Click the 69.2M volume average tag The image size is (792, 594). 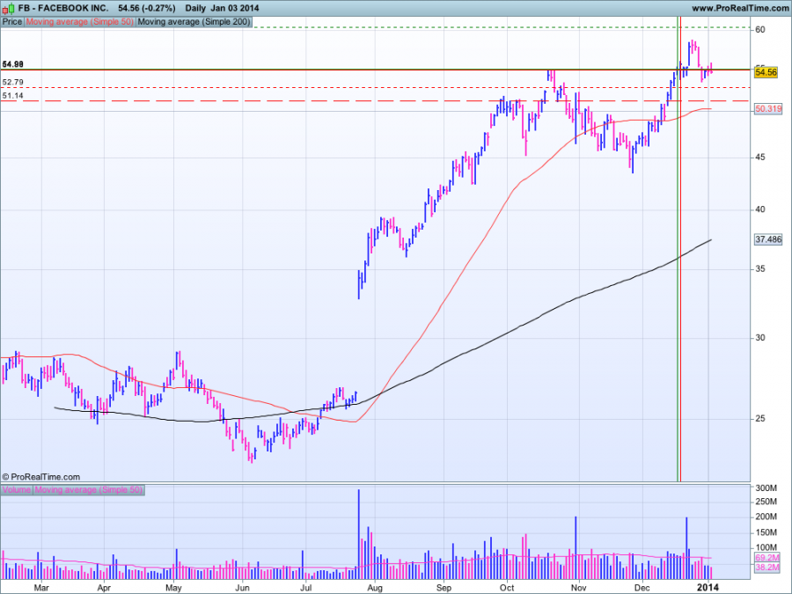767,558
